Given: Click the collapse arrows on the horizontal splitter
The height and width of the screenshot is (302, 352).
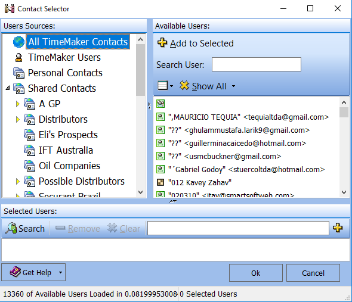Looking at the screenshot, I should click(173, 201).
